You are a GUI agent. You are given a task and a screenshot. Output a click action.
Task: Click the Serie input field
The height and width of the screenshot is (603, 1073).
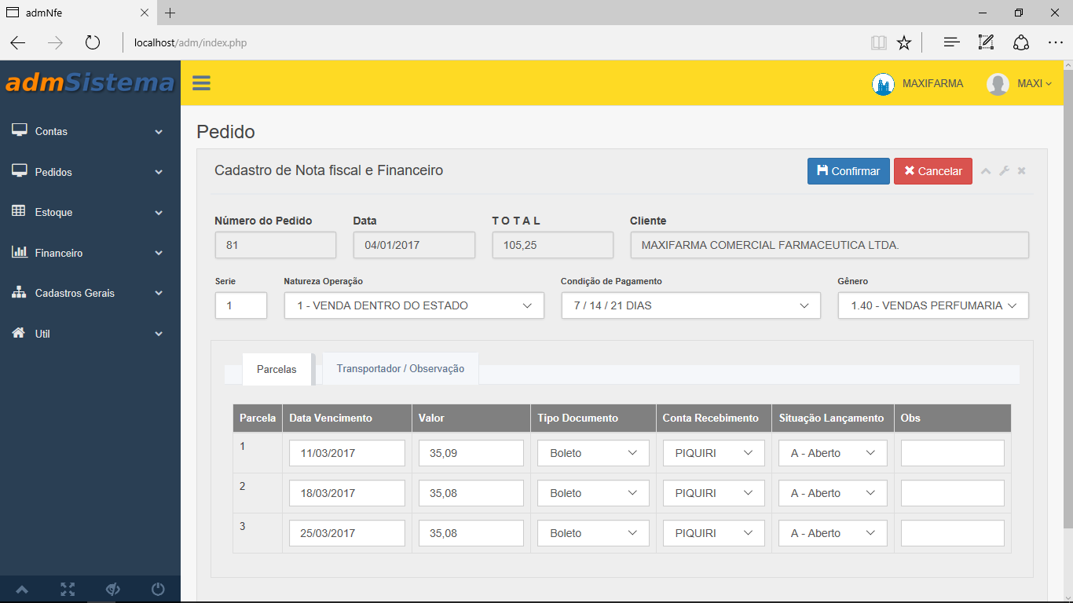(x=240, y=305)
